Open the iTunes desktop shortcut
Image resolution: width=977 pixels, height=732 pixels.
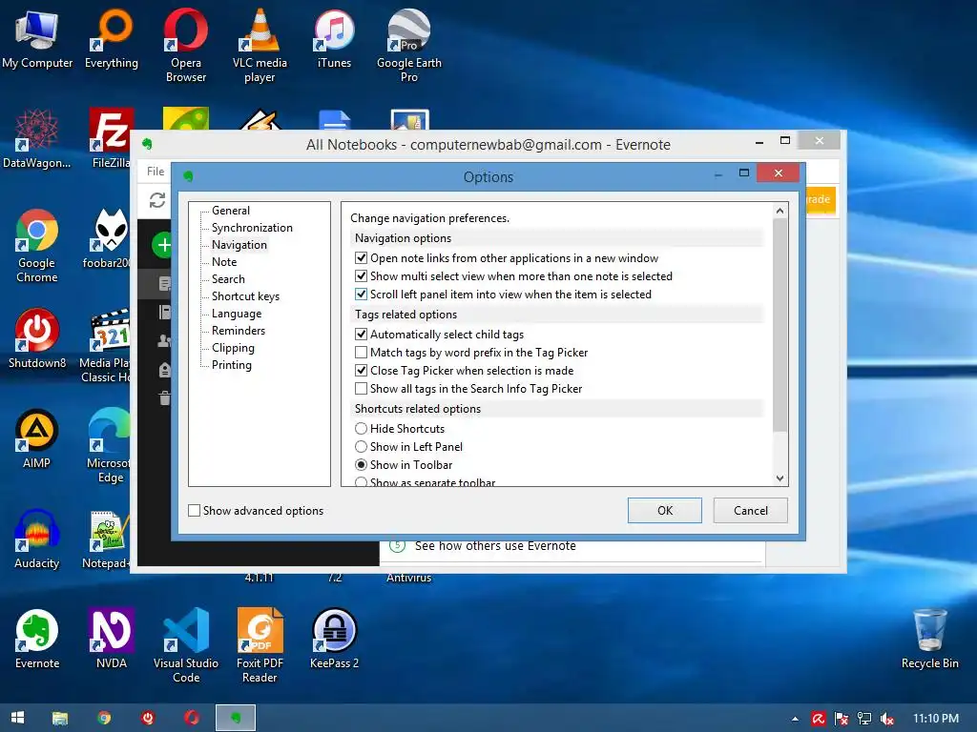pyautogui.click(x=334, y=40)
